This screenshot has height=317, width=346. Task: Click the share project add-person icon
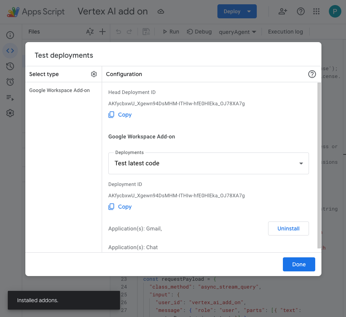pos(283,11)
